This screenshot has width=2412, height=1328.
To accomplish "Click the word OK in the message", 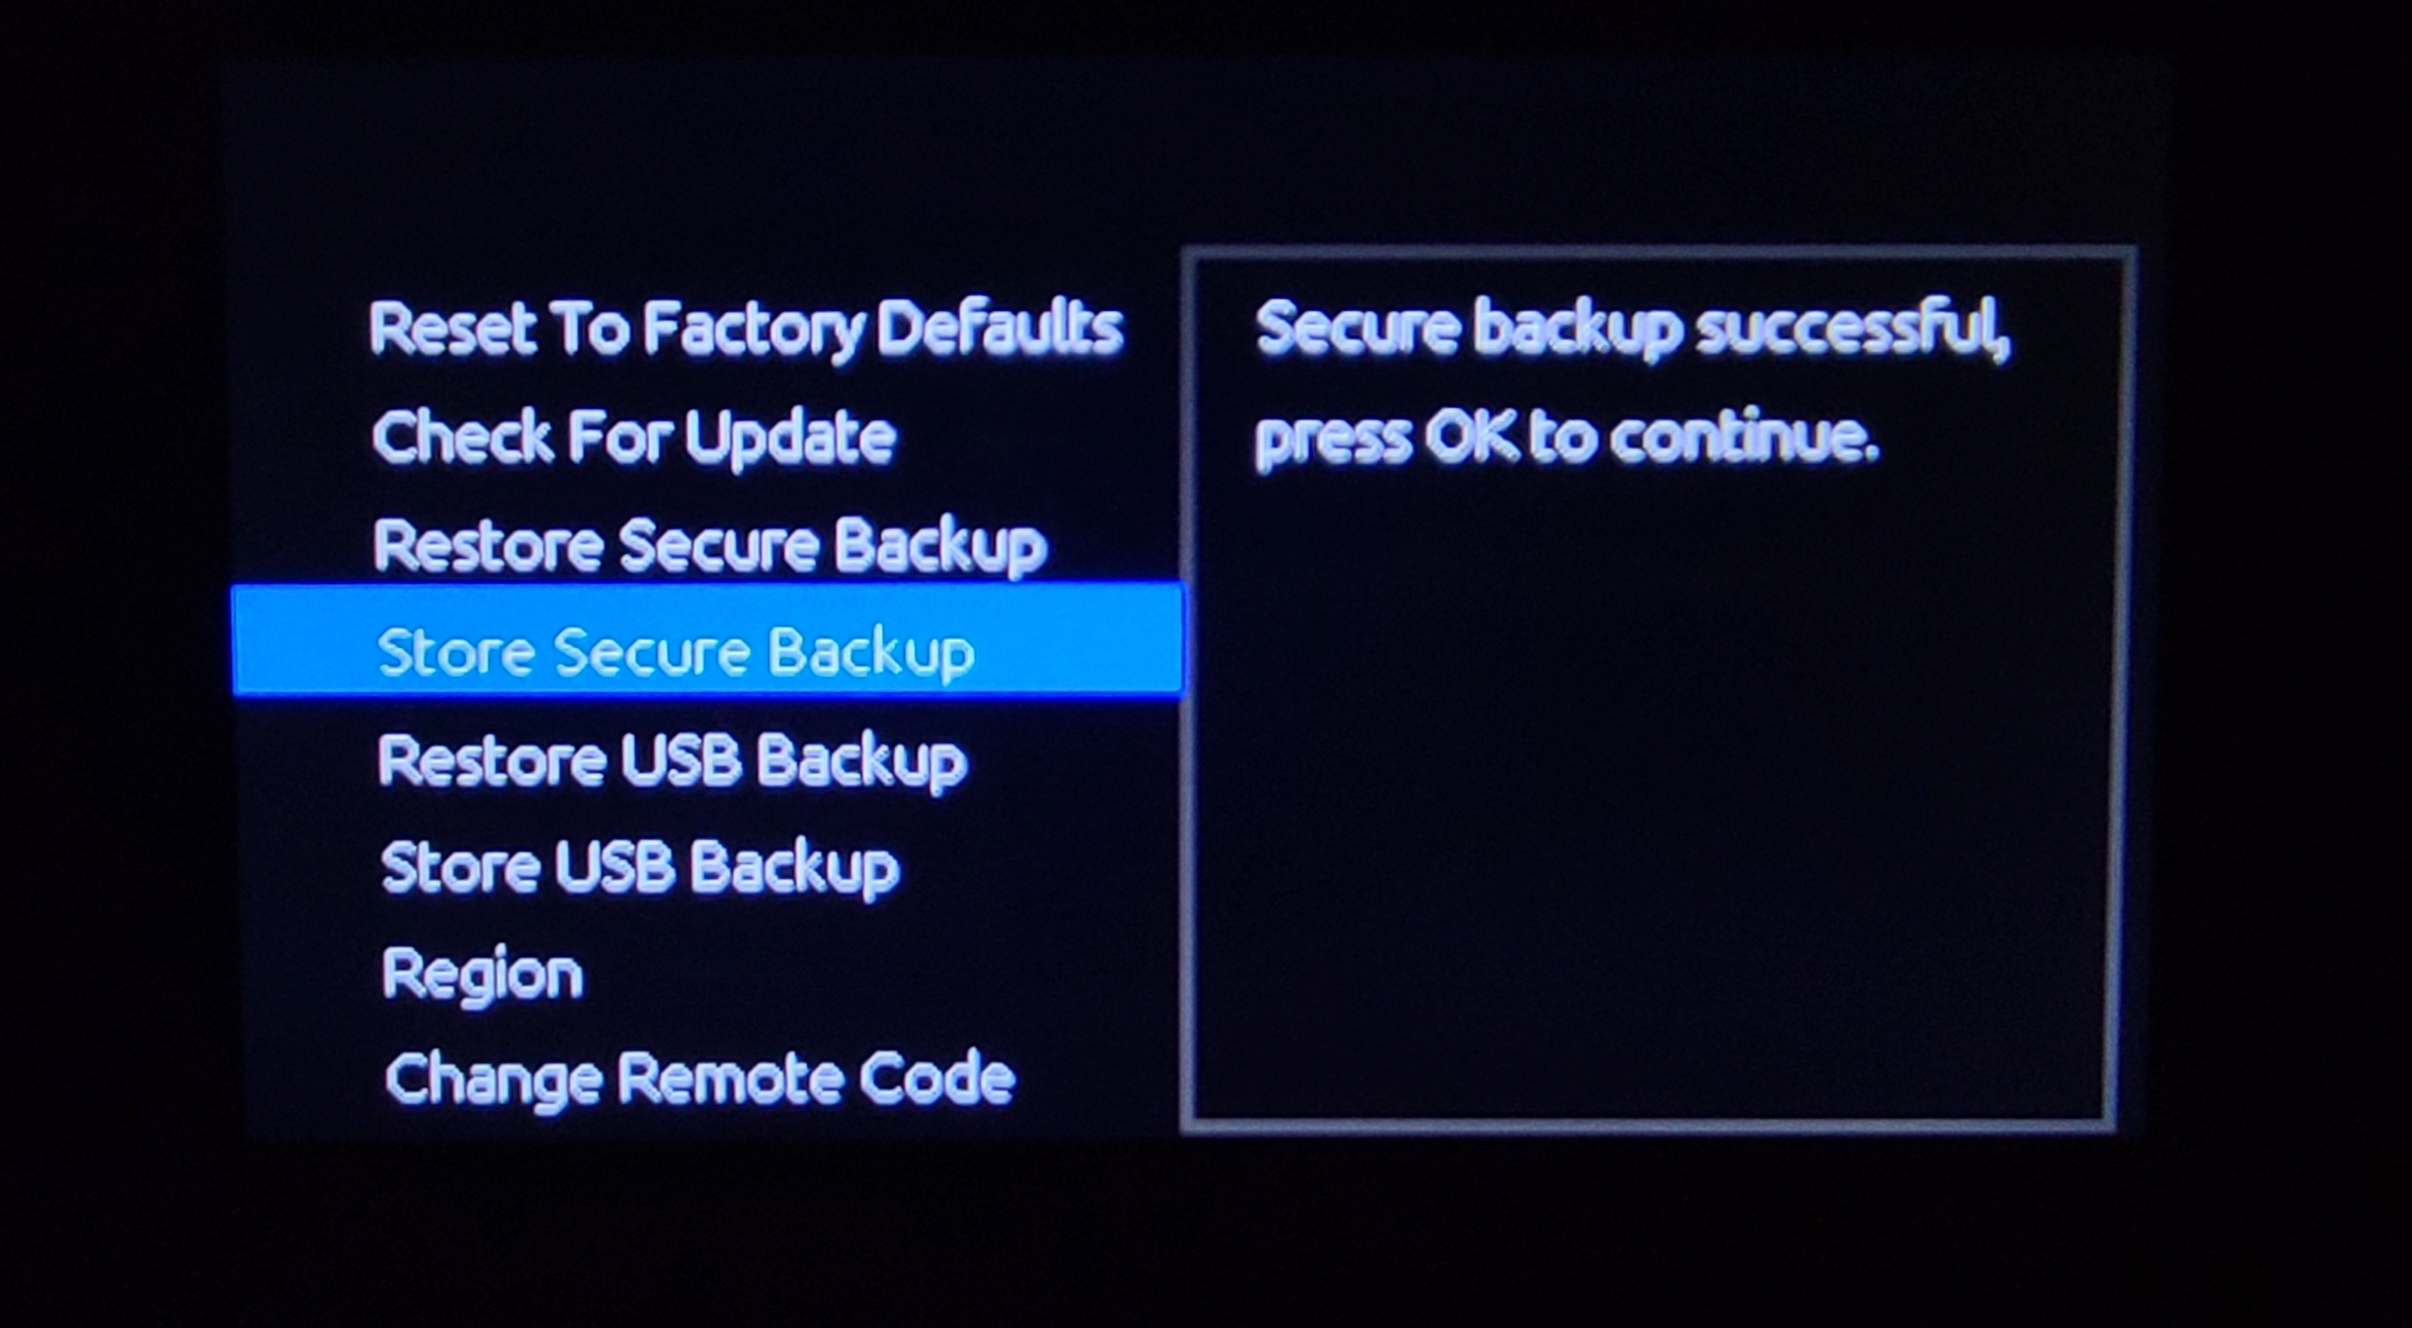I will (1470, 438).
